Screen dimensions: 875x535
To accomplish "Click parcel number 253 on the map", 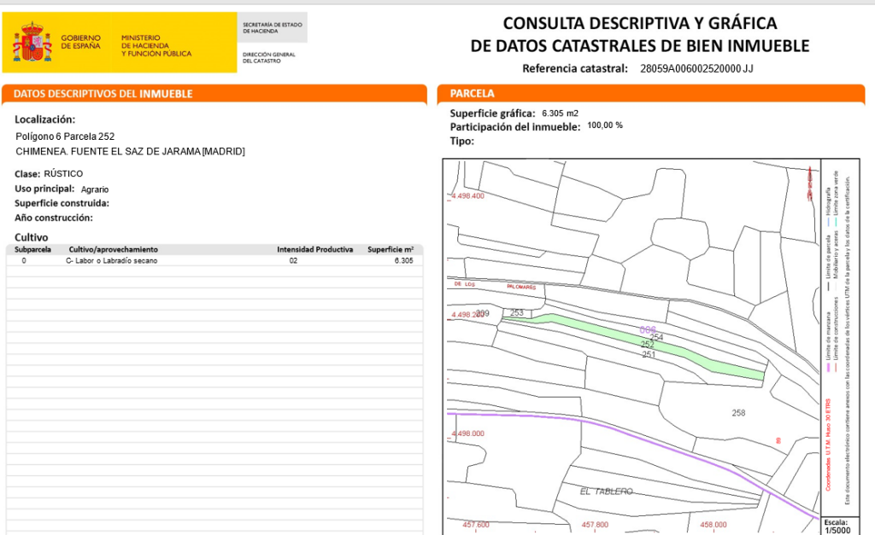I will point(517,312).
